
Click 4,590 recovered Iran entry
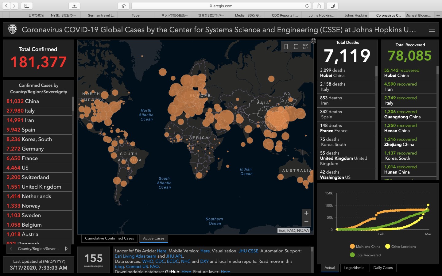(409, 87)
